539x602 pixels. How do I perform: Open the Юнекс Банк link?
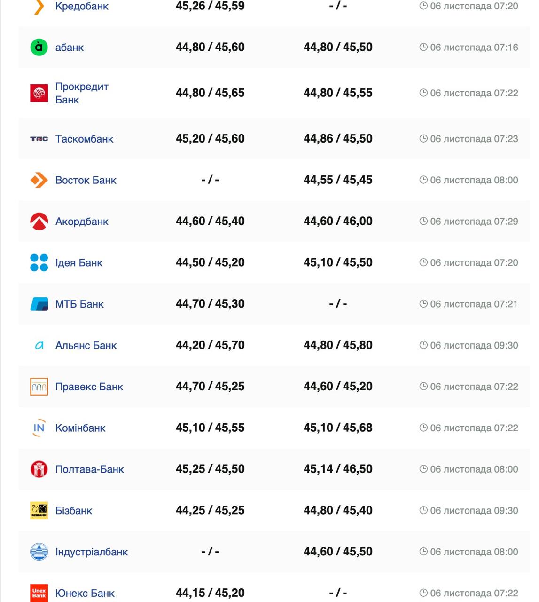pos(85,593)
